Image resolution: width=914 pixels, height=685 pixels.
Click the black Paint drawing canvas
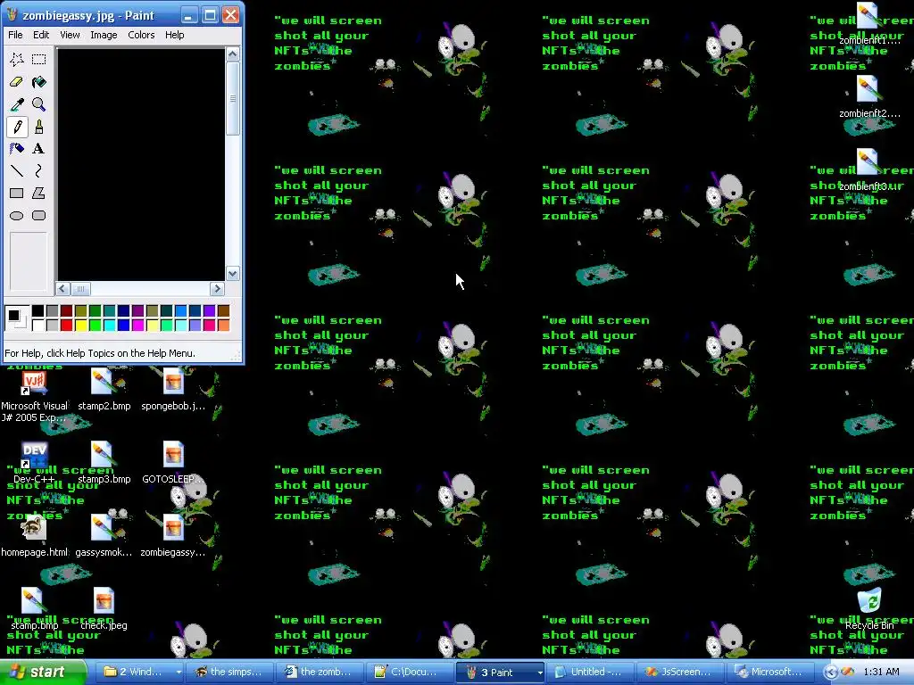pos(141,165)
